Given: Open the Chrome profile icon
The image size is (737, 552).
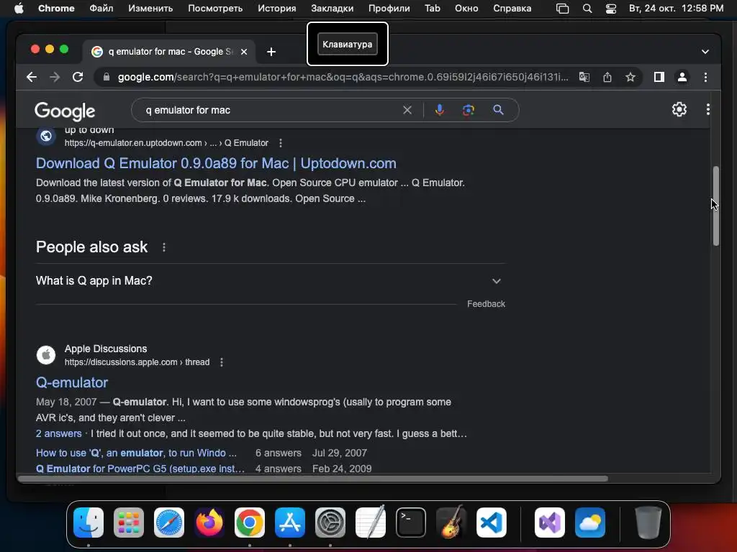Looking at the screenshot, I should 682,77.
